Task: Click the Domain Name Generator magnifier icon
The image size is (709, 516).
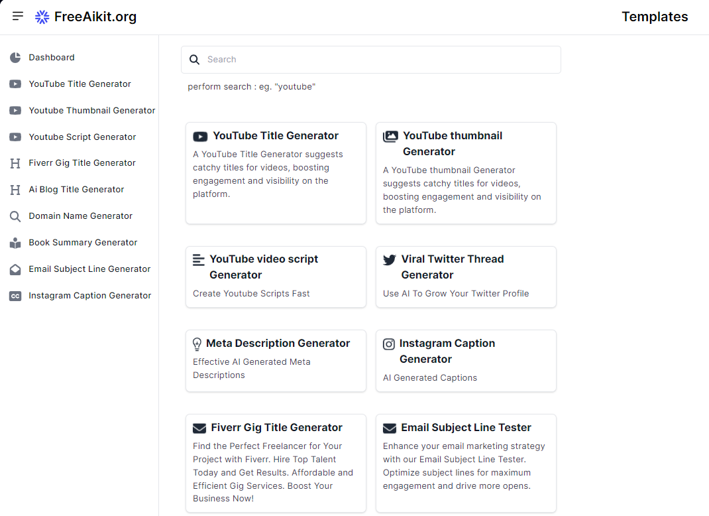Action: tap(15, 216)
